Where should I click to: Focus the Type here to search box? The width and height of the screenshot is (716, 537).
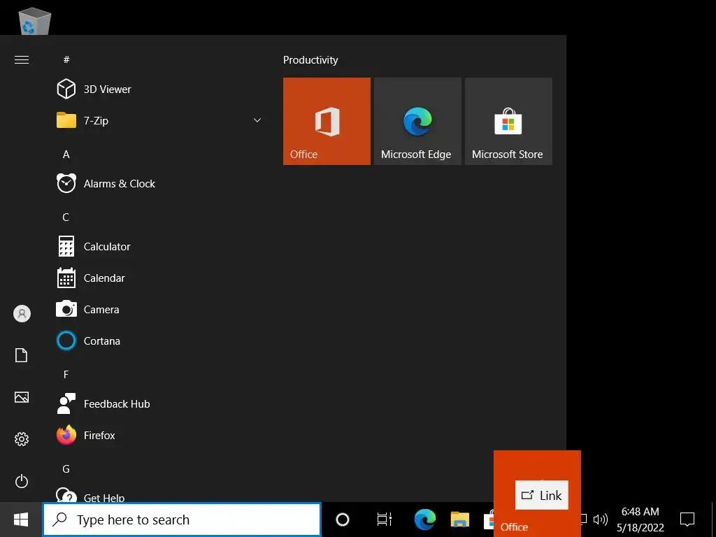(x=182, y=520)
